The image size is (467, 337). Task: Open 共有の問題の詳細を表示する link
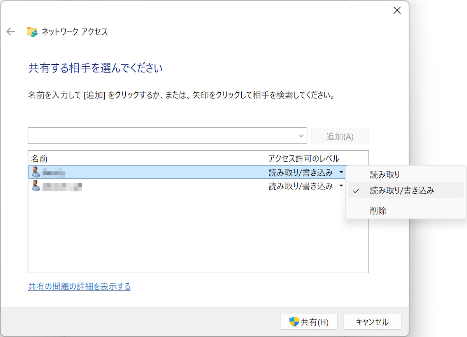79,286
